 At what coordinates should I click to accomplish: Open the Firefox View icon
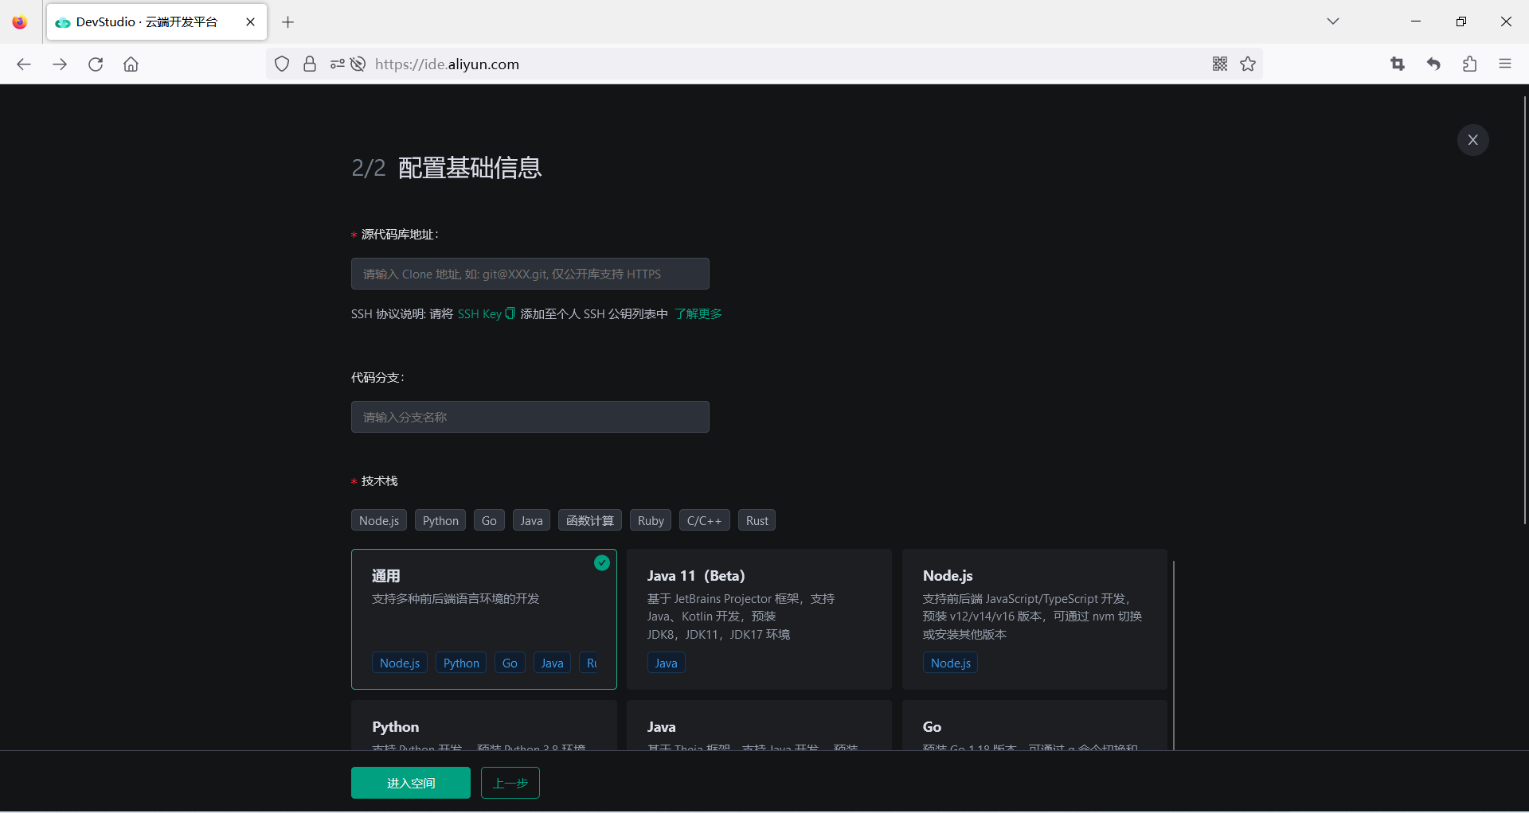pos(20,22)
